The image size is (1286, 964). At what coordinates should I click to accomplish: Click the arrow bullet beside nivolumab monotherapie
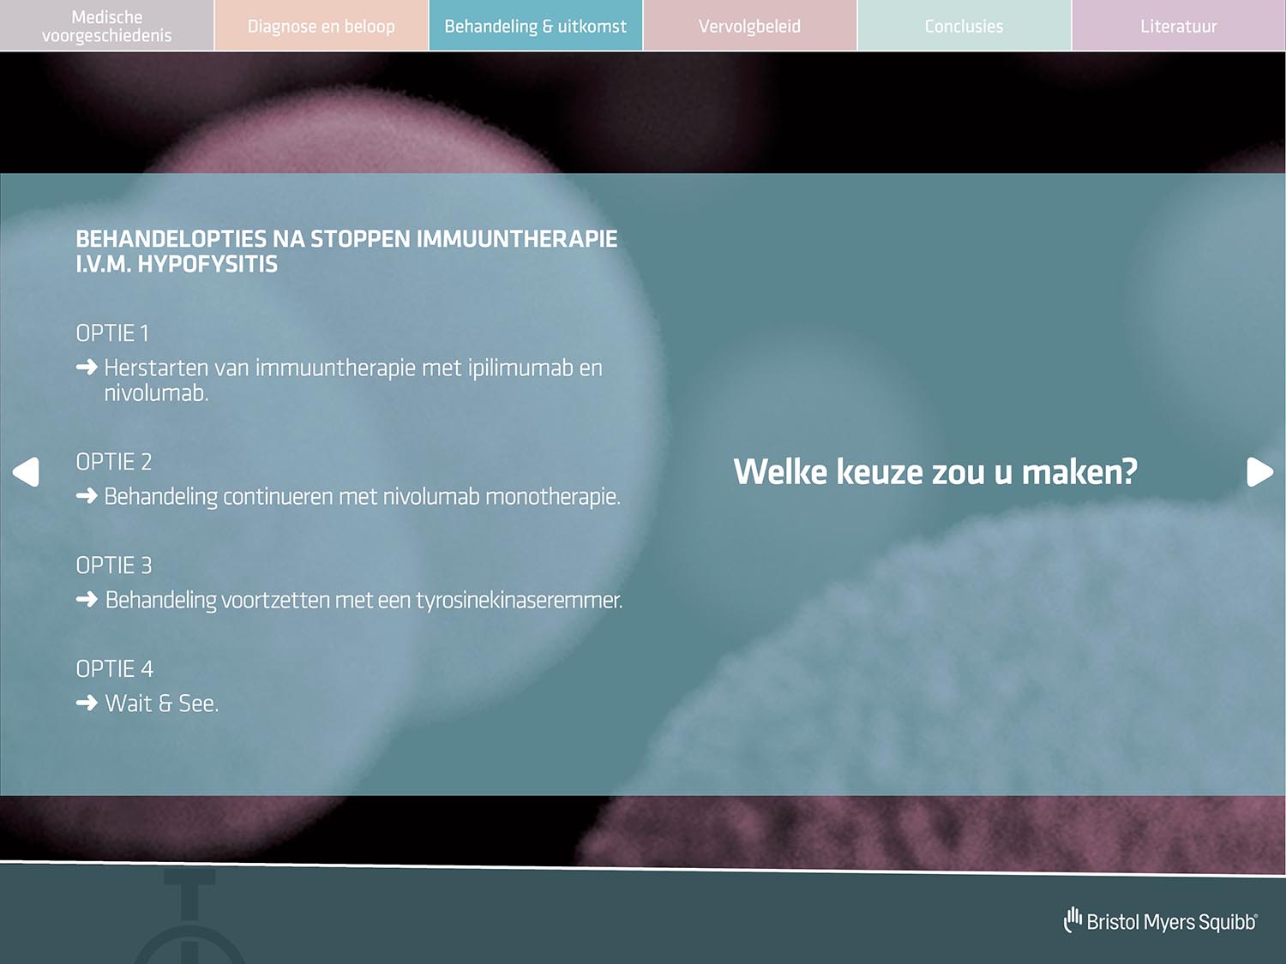pyautogui.click(x=87, y=495)
